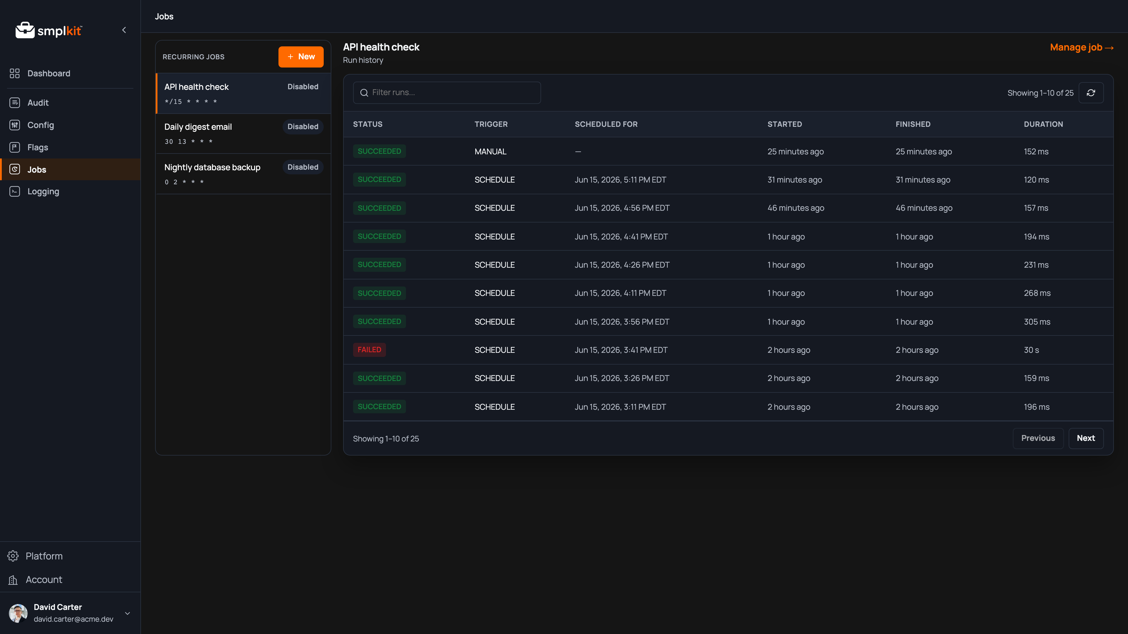Viewport: 1128px width, 634px height.
Task: Click the 'Jun 15, 2026, 4:41 PM EDT' cell
Action: click(621, 237)
